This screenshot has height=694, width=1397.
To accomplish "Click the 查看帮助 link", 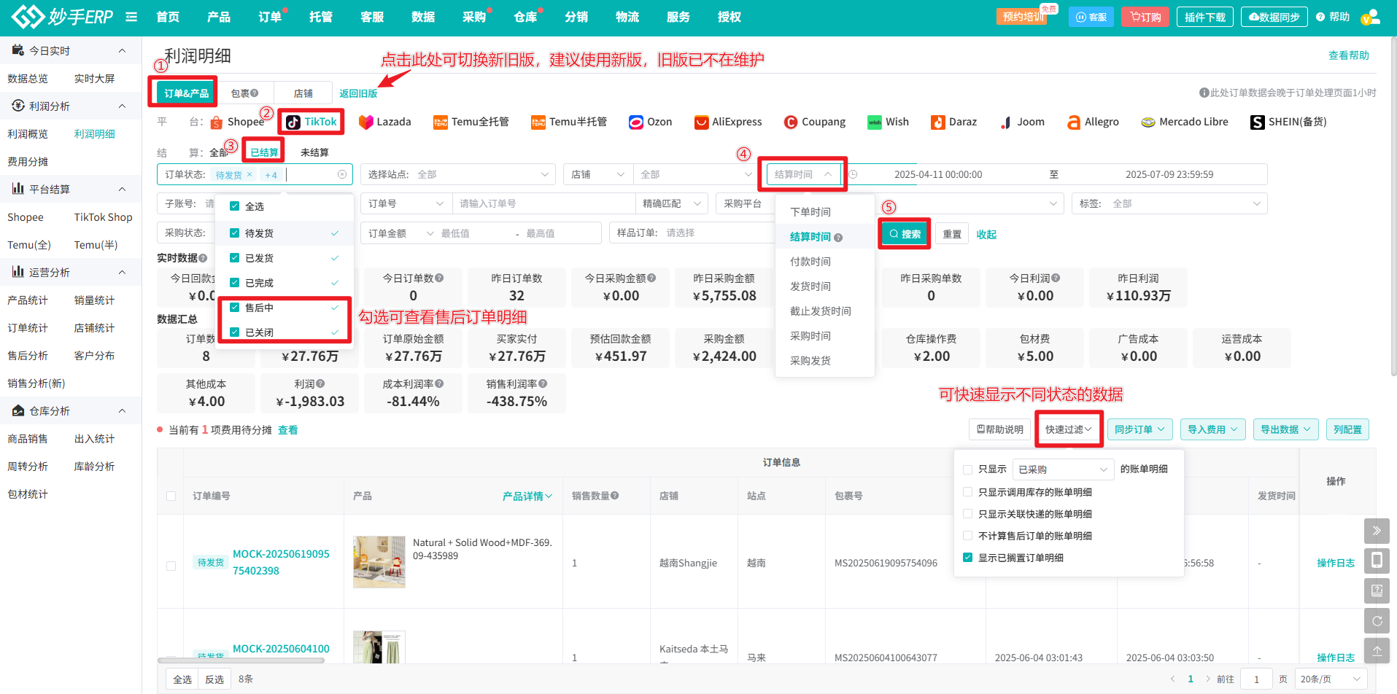I will pos(1349,55).
